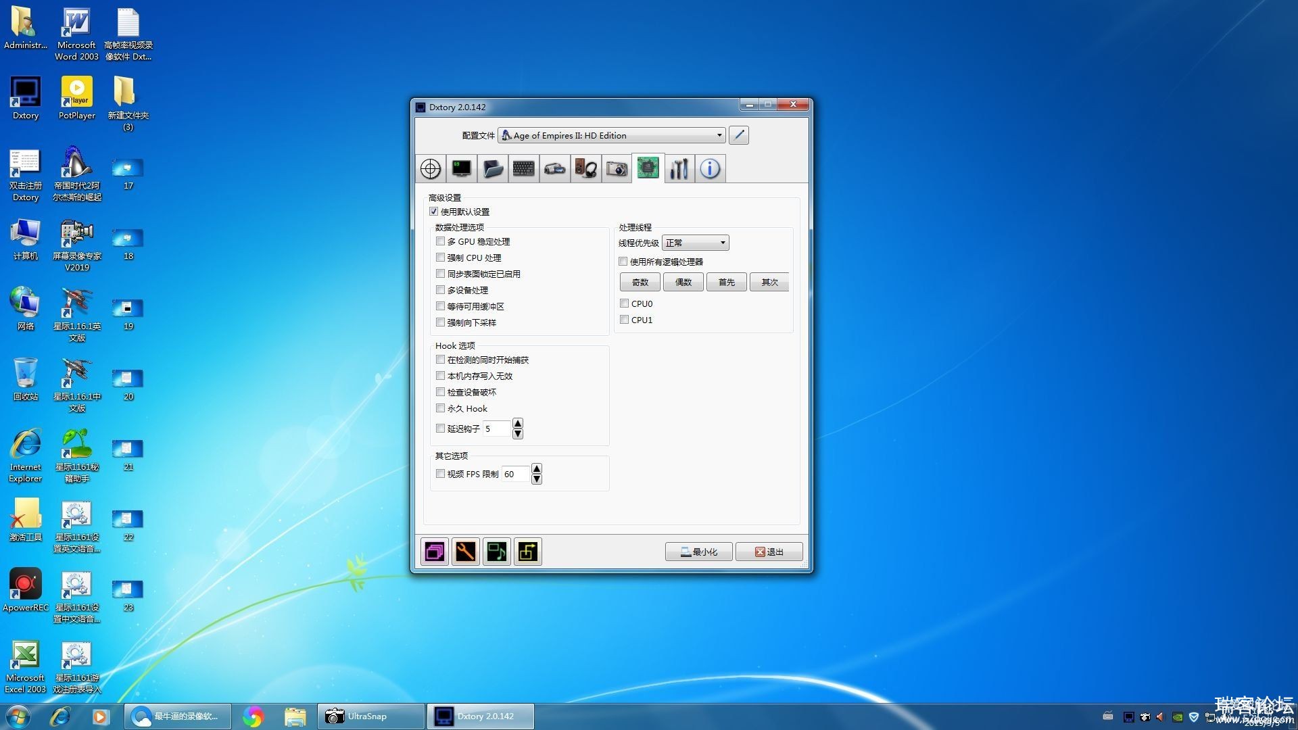Increase the delay hook value
The width and height of the screenshot is (1298, 730).
point(518,423)
